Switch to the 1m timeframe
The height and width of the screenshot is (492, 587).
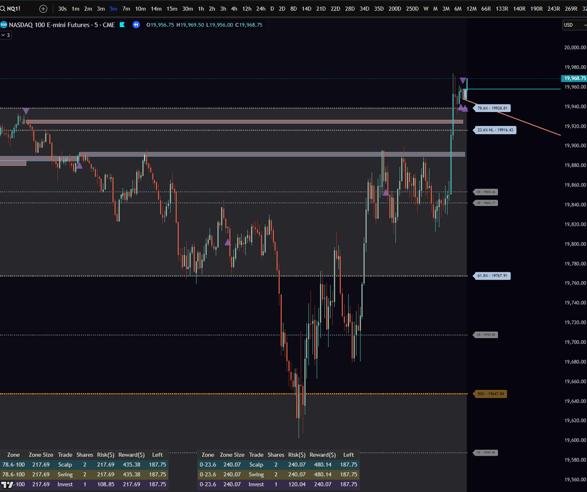tap(76, 9)
